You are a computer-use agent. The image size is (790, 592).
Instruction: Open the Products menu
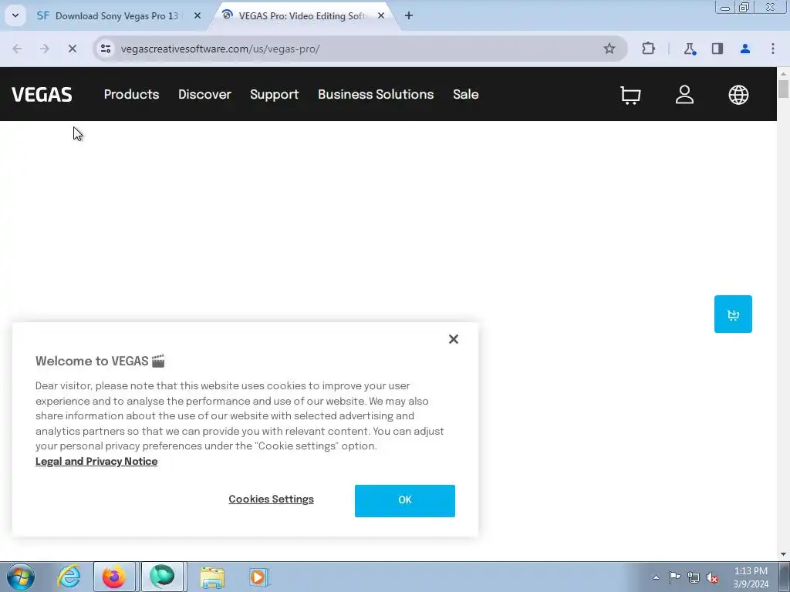tap(131, 95)
